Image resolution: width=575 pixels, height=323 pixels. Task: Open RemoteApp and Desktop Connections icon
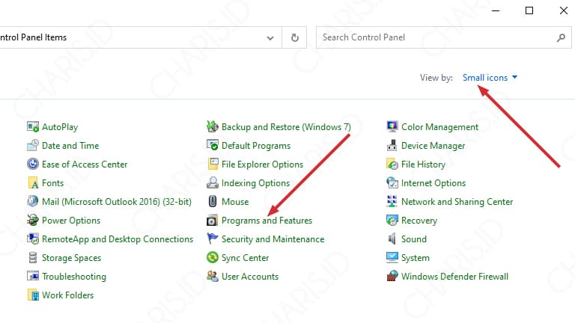click(33, 239)
